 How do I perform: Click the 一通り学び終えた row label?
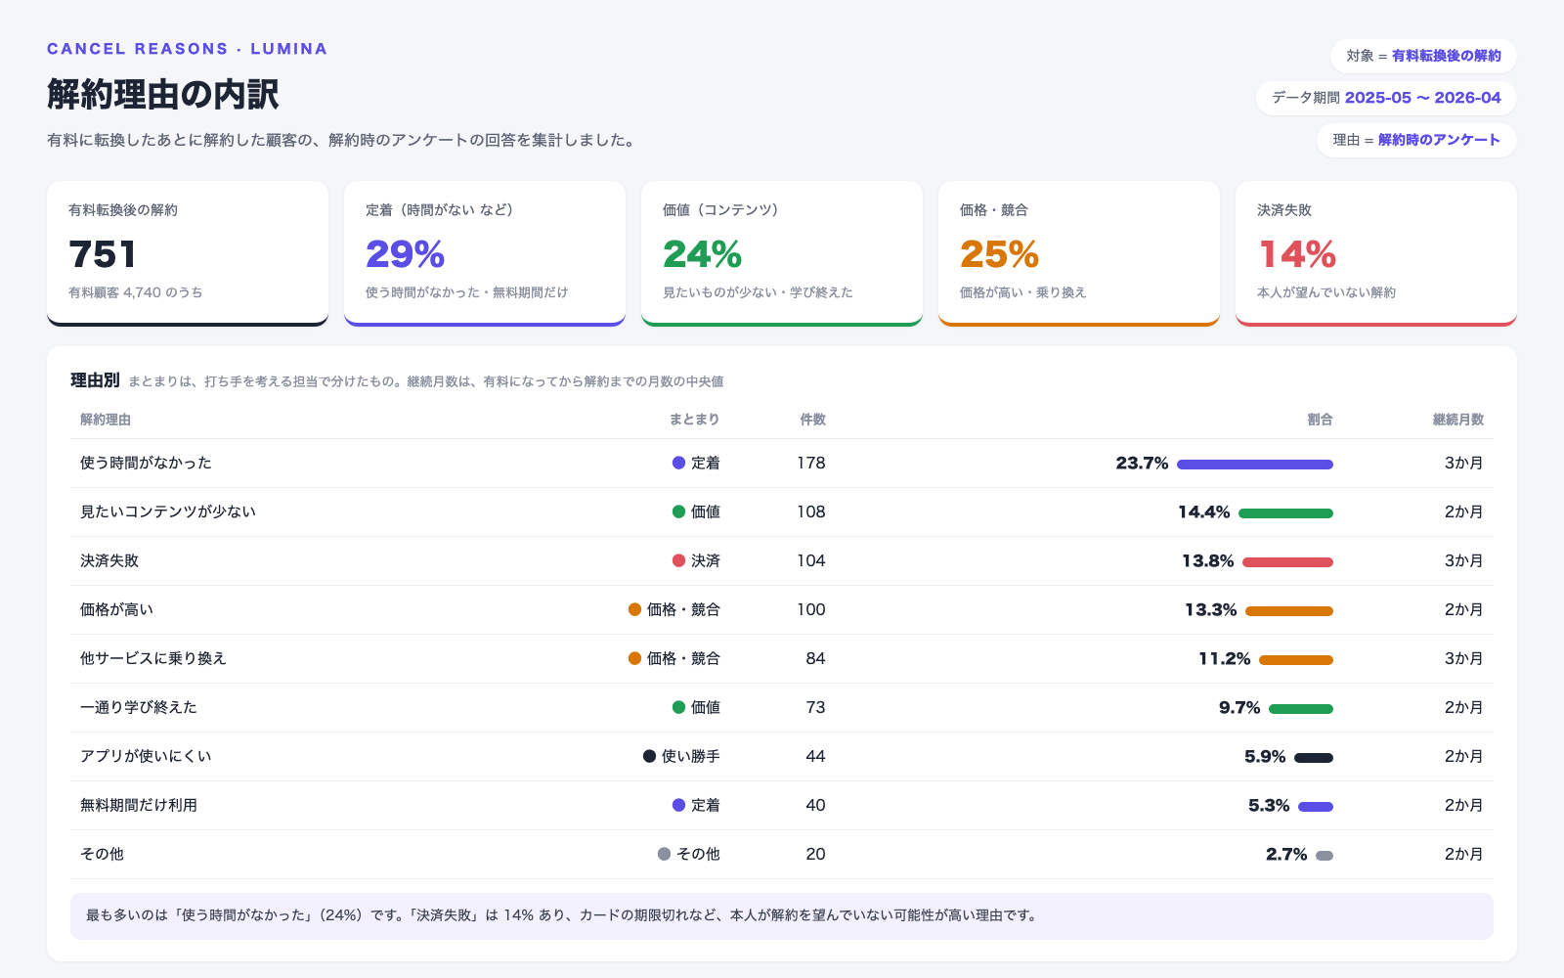[139, 707]
